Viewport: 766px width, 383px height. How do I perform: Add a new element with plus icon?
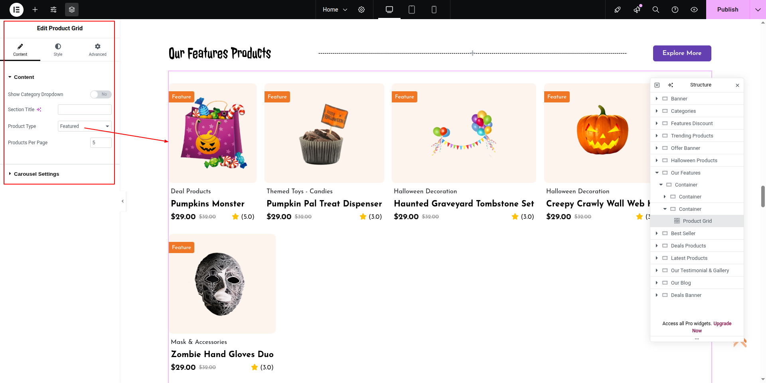35,10
